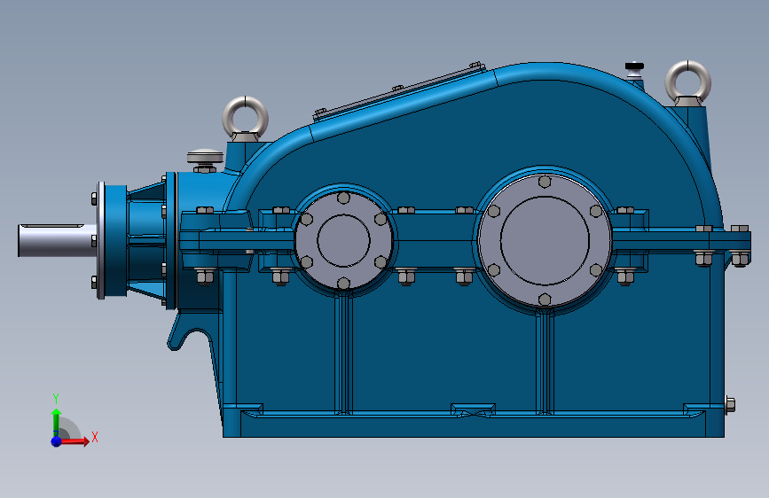This screenshot has height=498, width=769.
Task: Pick the topmost bolt on the small bearing cover
Action: coord(344,198)
